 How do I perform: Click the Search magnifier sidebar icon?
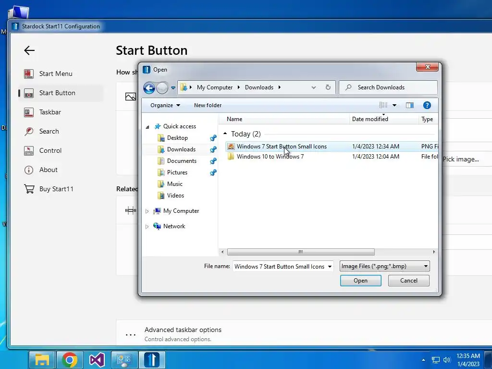coord(28,131)
